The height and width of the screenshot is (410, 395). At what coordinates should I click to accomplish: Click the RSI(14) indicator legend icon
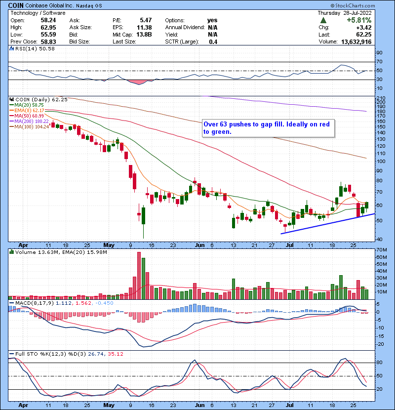(11, 48)
